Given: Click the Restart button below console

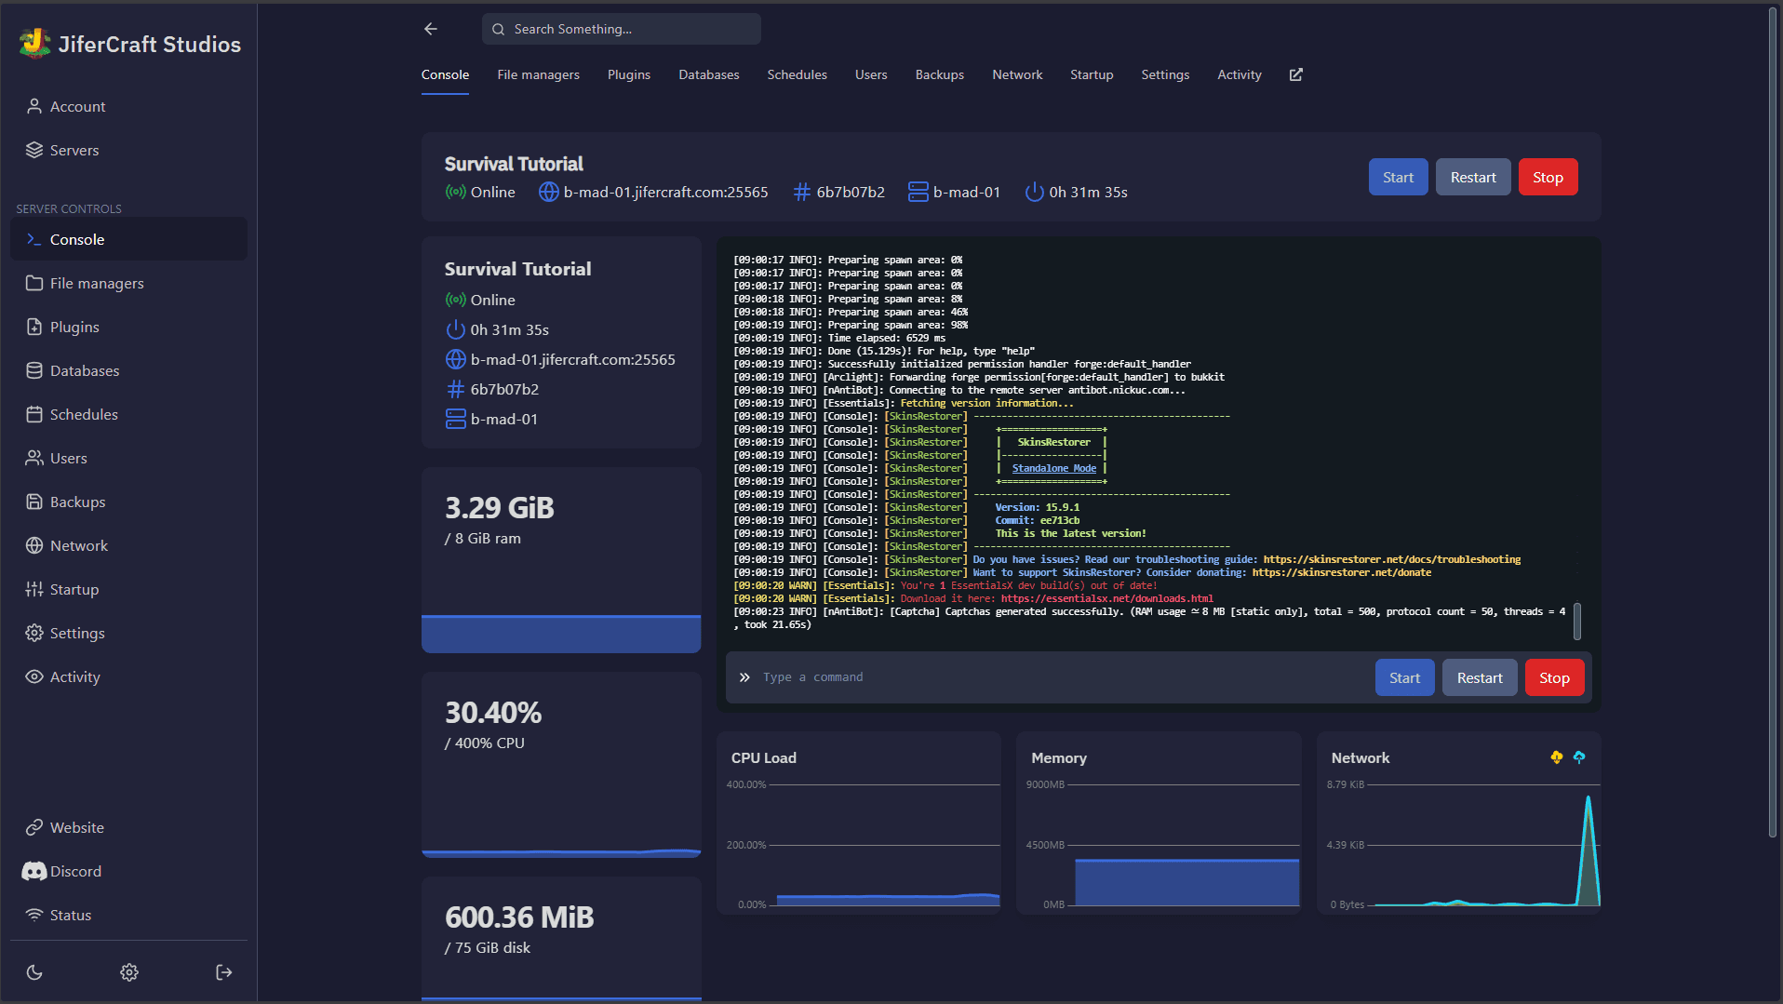Looking at the screenshot, I should coord(1479,677).
